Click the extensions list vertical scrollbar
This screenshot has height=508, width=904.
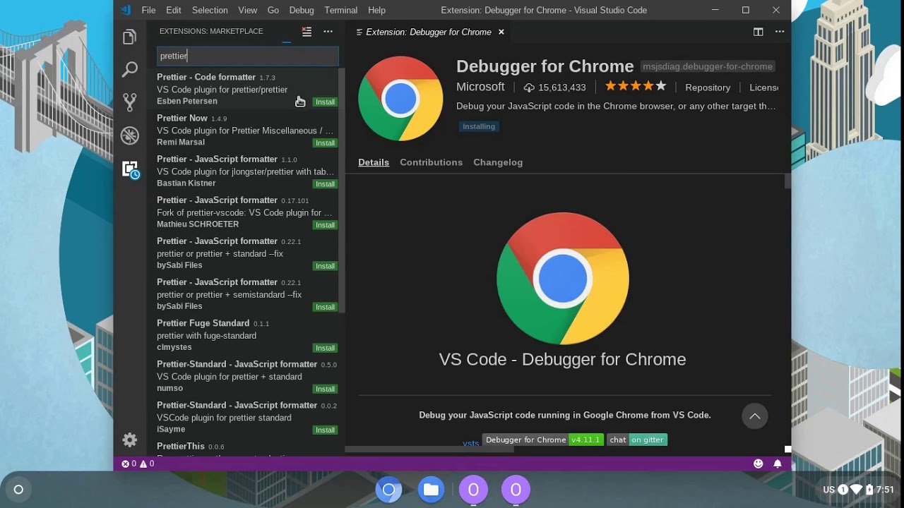[x=342, y=190]
